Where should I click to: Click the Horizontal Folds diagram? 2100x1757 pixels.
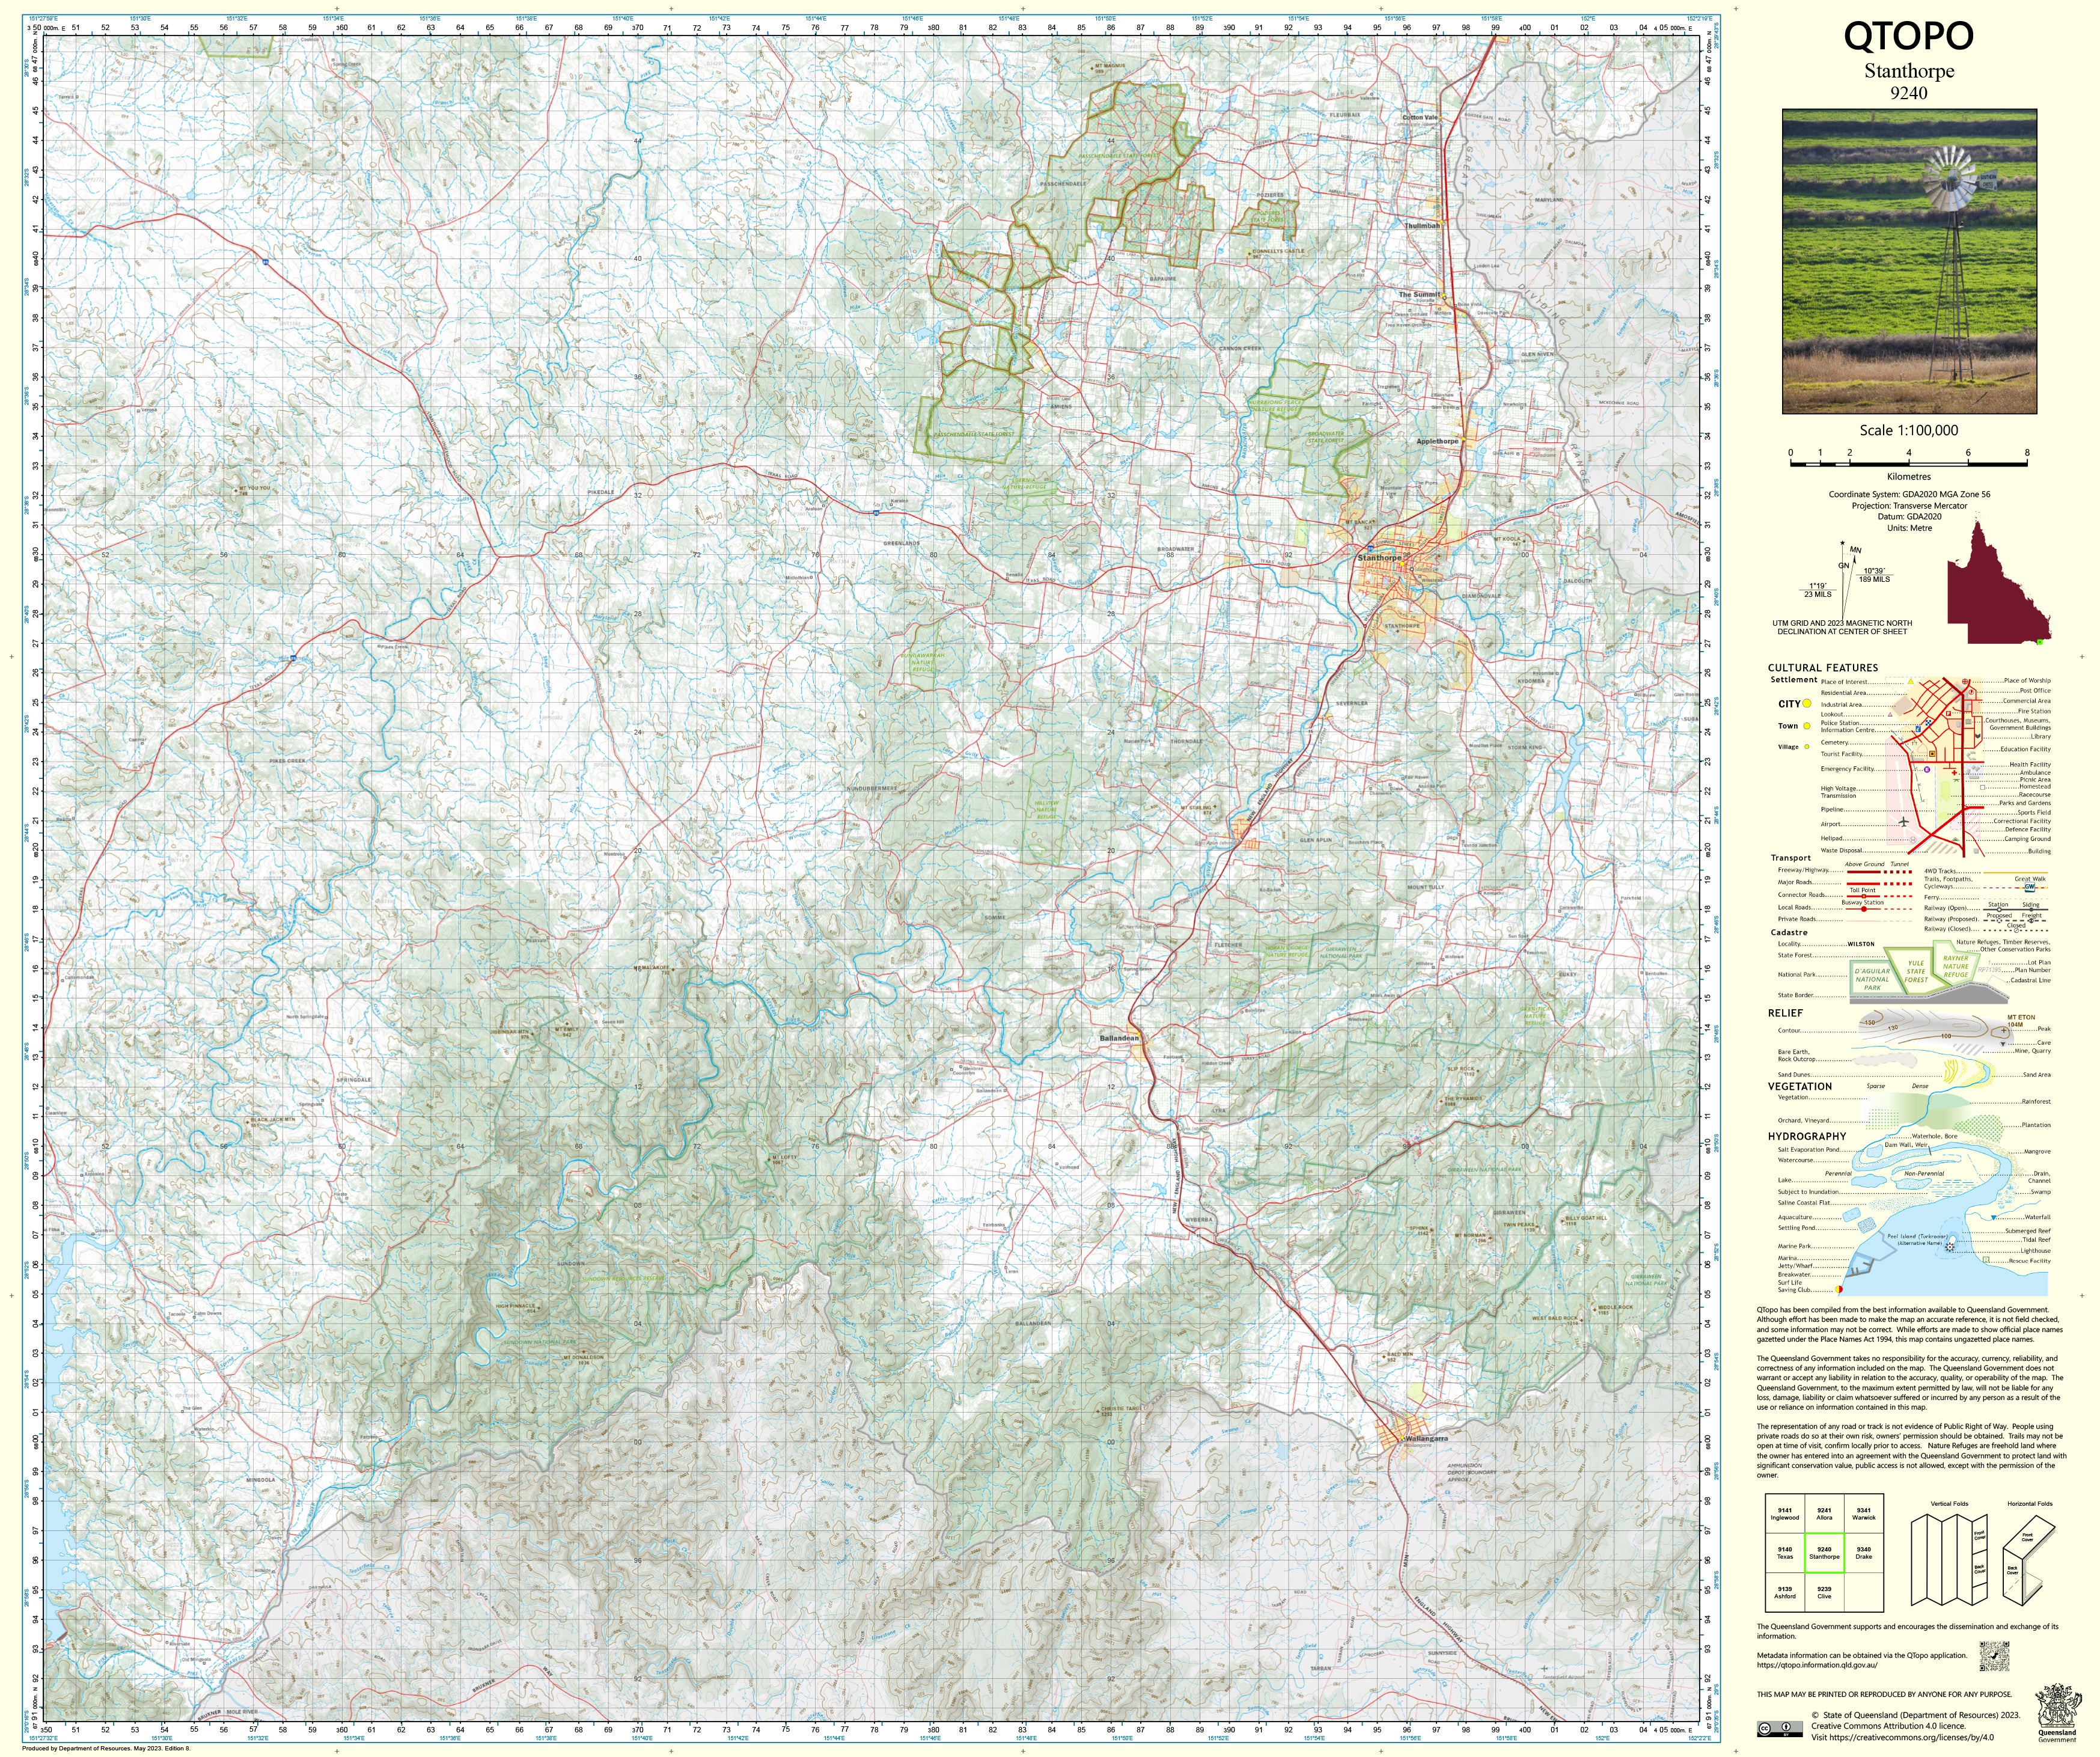[x=2029, y=1561]
